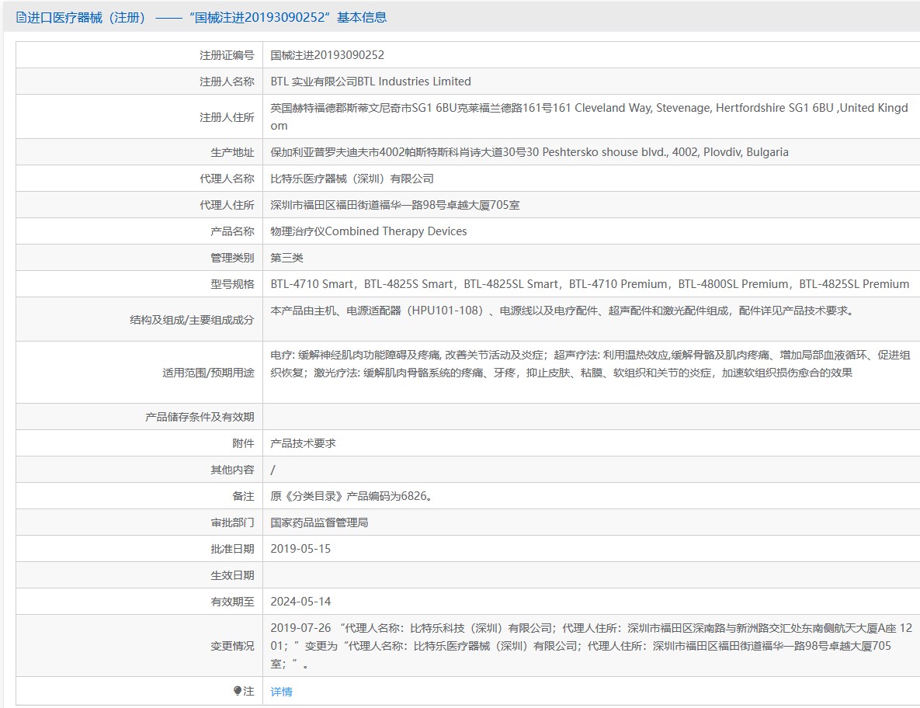The width and height of the screenshot is (920, 708).
Task: Select the 审批部门 label
Action: tap(232, 522)
